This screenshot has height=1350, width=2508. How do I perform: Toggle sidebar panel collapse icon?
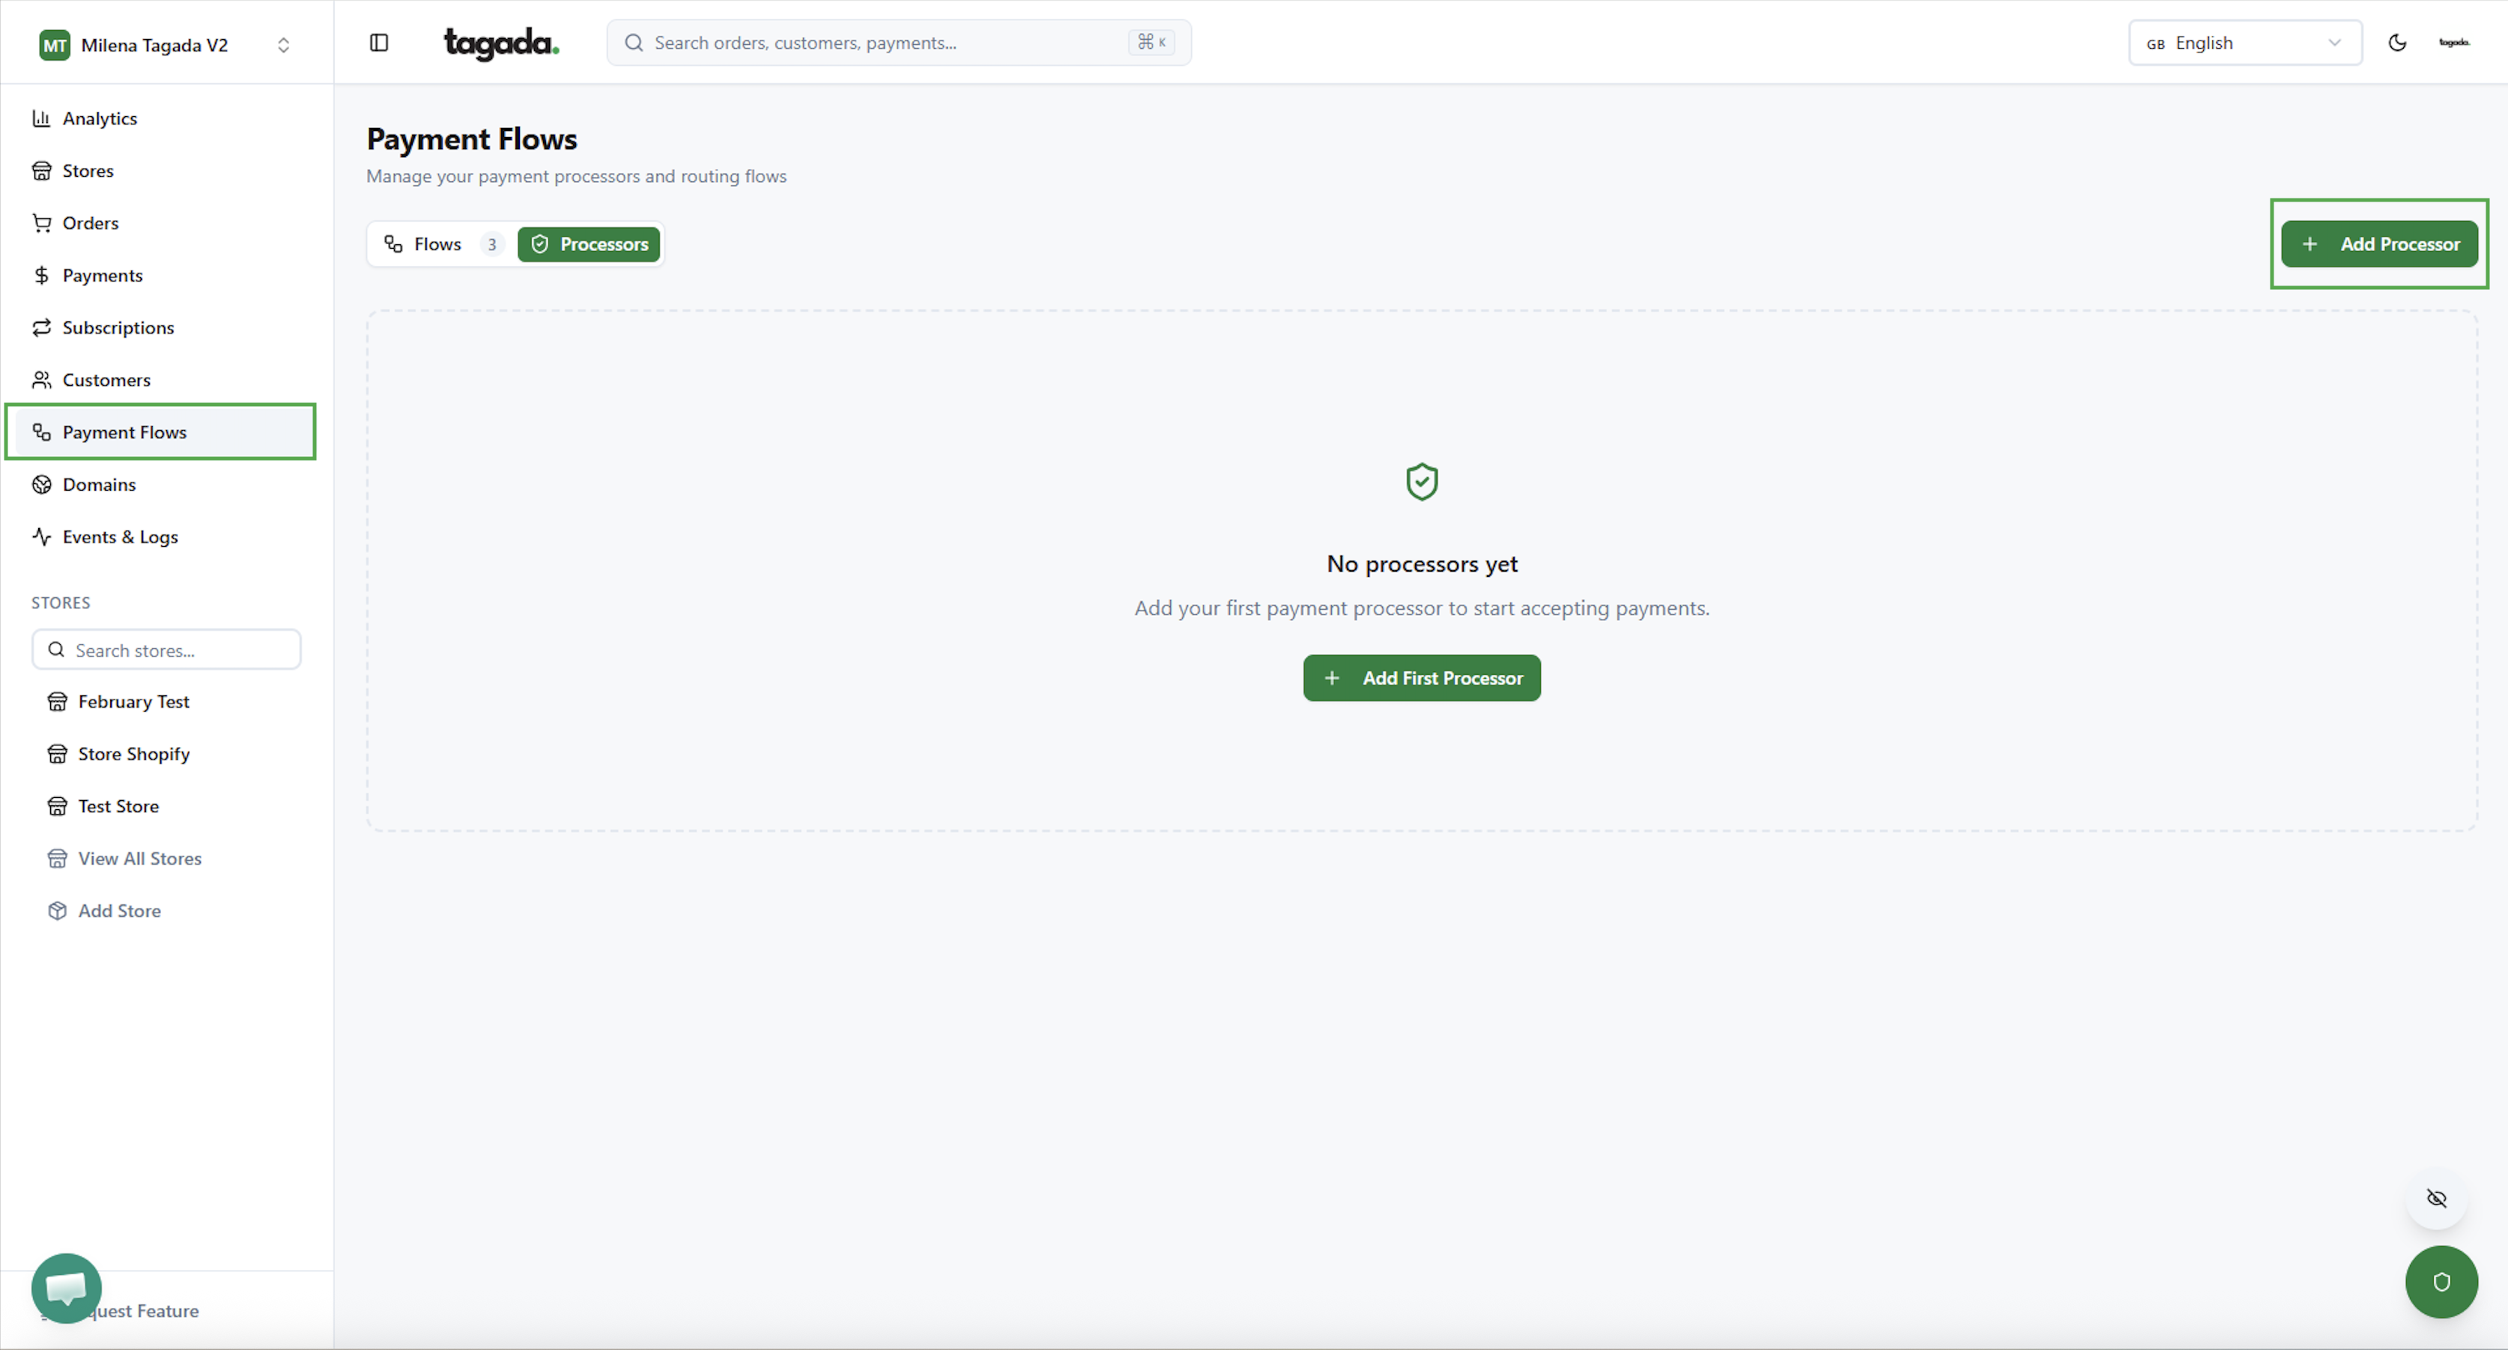click(379, 43)
